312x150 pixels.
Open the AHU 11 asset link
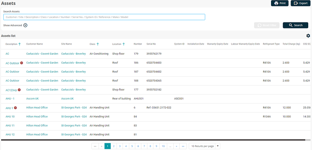coord(10,125)
